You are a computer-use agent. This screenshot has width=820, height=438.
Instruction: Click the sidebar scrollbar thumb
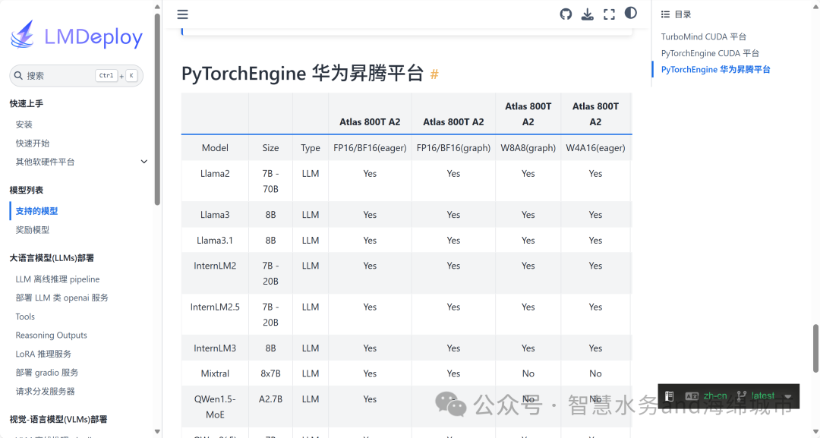(157, 109)
